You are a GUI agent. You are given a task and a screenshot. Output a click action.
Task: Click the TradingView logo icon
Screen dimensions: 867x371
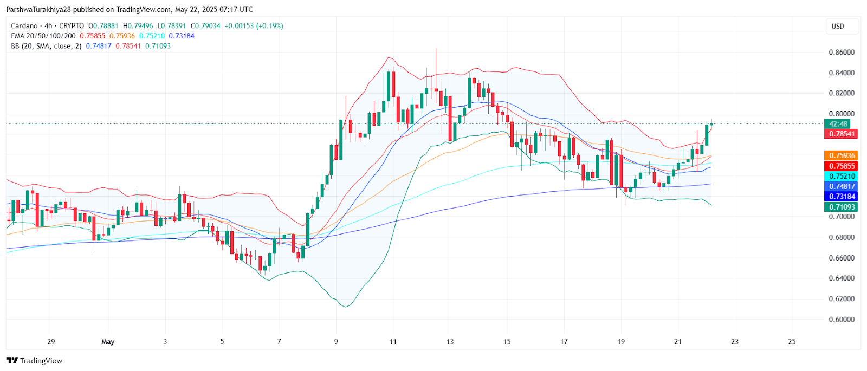(x=12, y=361)
